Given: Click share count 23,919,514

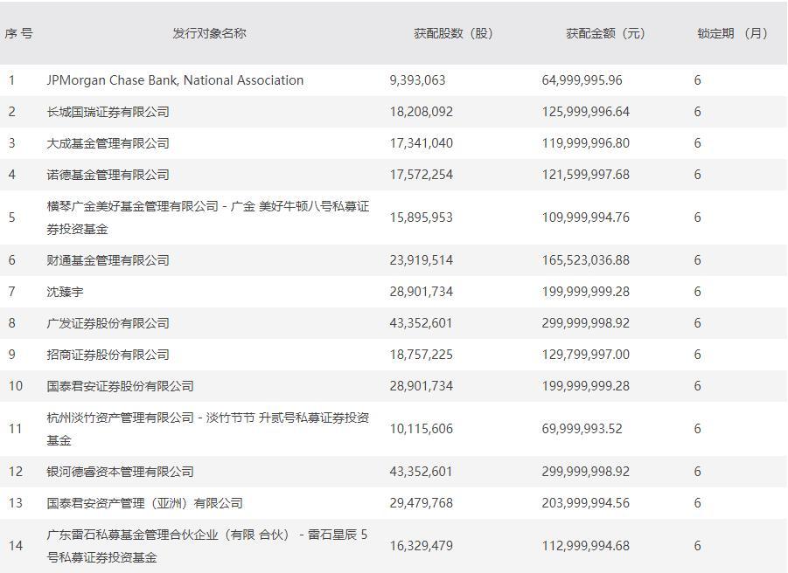Looking at the screenshot, I should coord(422,260).
